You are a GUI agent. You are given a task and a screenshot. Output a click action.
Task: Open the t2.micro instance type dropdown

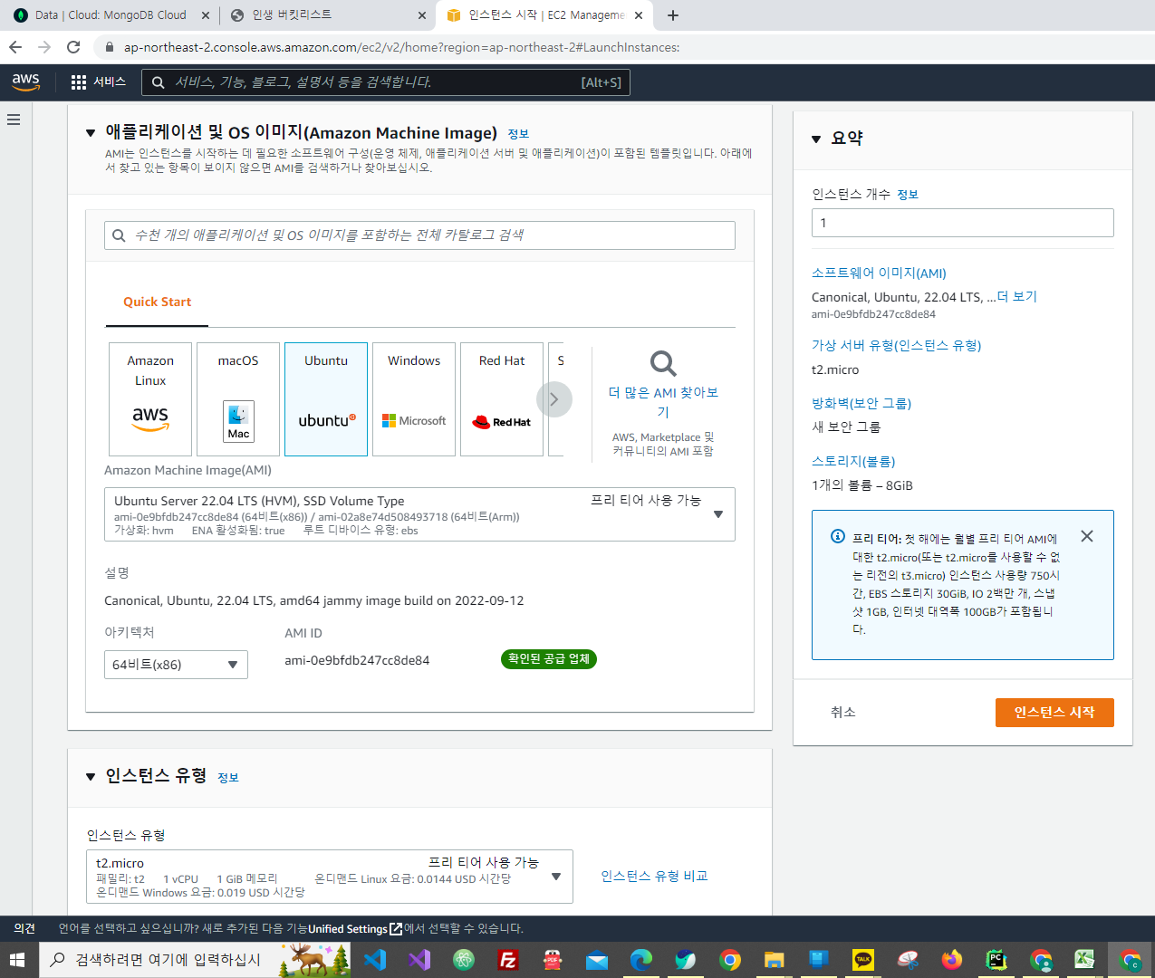[x=330, y=877]
